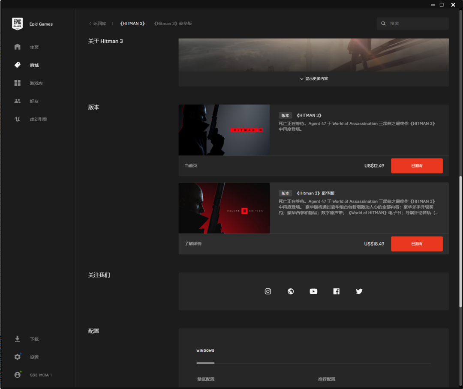
Task: Click 已拥有 button for US$18.49 deluxe edition
Action: click(417, 244)
